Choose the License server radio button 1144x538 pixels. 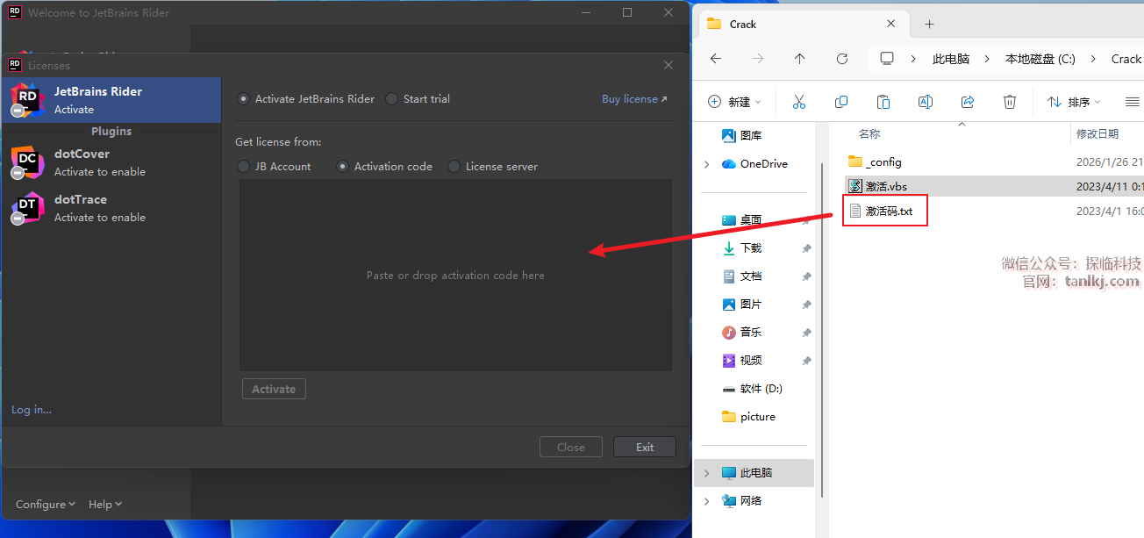[454, 167]
